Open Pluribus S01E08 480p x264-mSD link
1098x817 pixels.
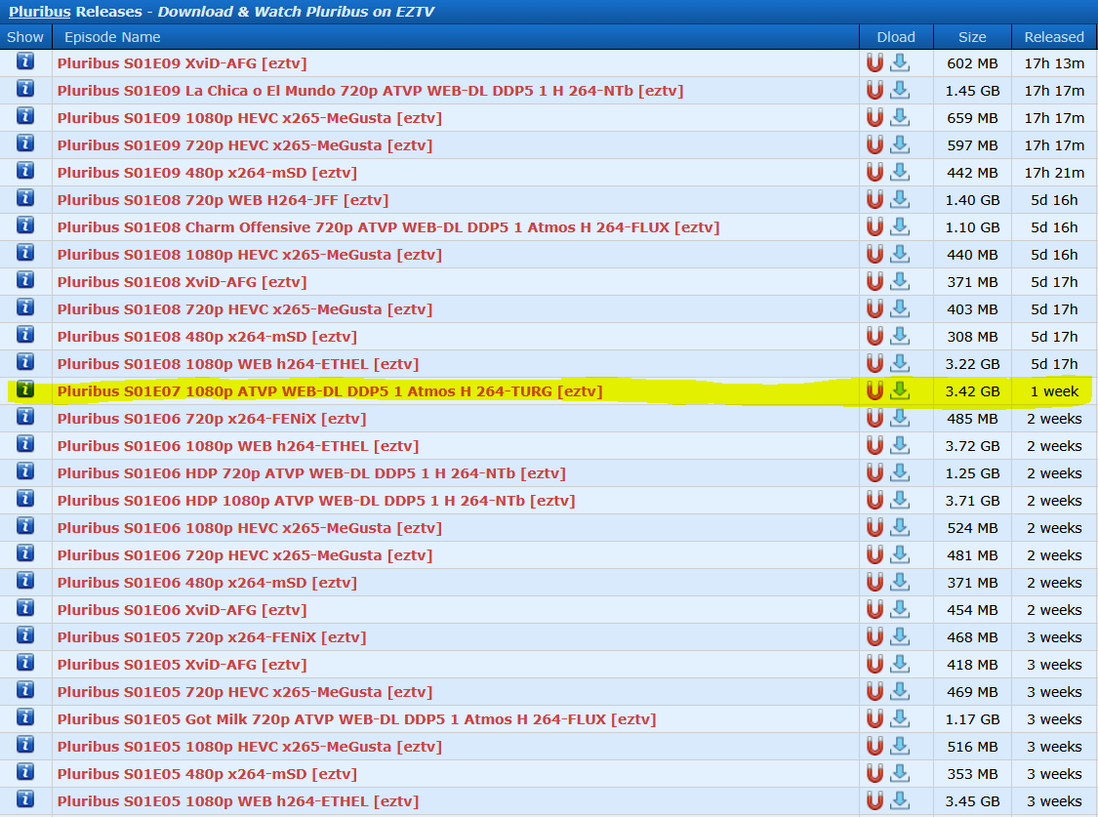tap(207, 336)
